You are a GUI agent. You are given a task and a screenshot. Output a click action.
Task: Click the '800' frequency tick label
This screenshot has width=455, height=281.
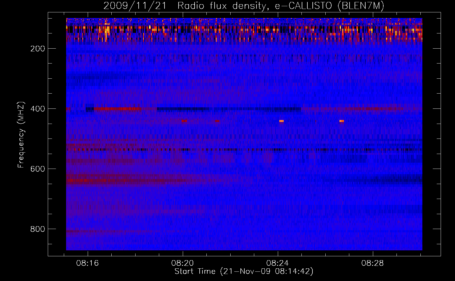click(38, 229)
